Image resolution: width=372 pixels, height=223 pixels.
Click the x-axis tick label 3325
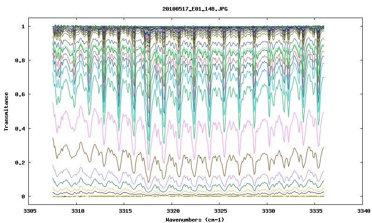point(219,211)
